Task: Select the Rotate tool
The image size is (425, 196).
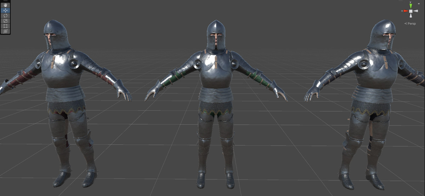Action: (x=5, y=16)
